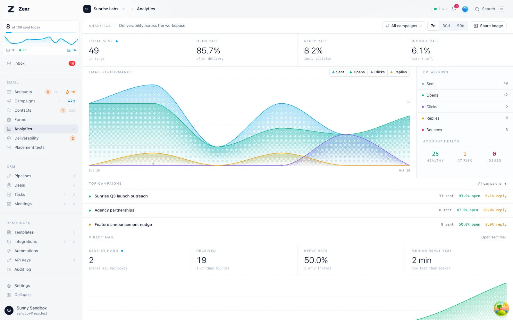This screenshot has height=320, width=513.
Task: Open Placement tests page
Action: coord(41,148)
